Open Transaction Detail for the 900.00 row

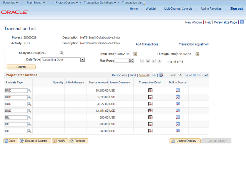coord(150,118)
